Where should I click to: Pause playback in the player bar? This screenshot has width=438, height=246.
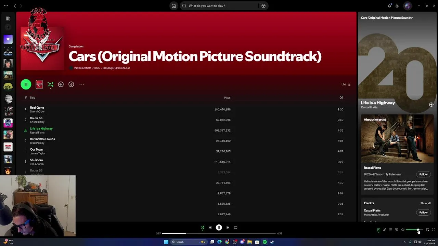click(219, 228)
